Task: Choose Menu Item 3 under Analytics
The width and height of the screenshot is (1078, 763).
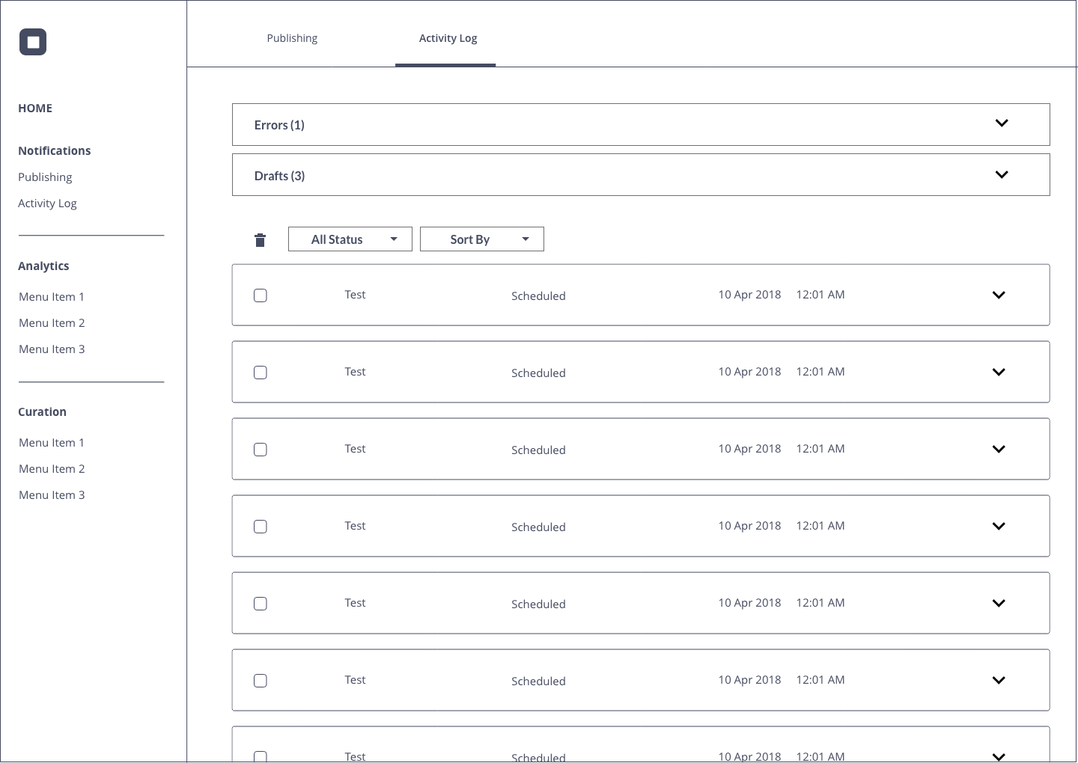Action: 52,349
